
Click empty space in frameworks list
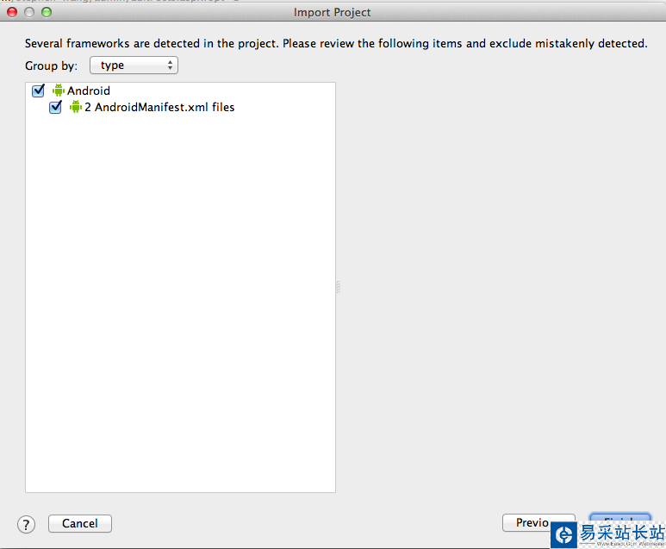point(180,302)
